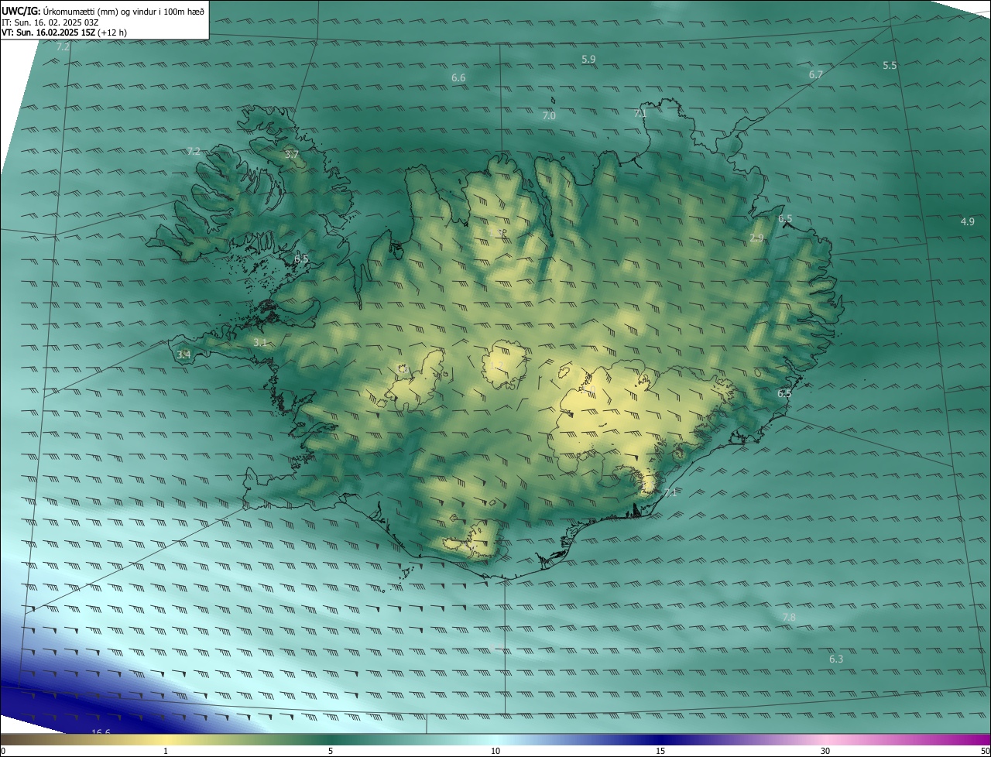
Task: Click the 7.0 value label
Action: 548,115
